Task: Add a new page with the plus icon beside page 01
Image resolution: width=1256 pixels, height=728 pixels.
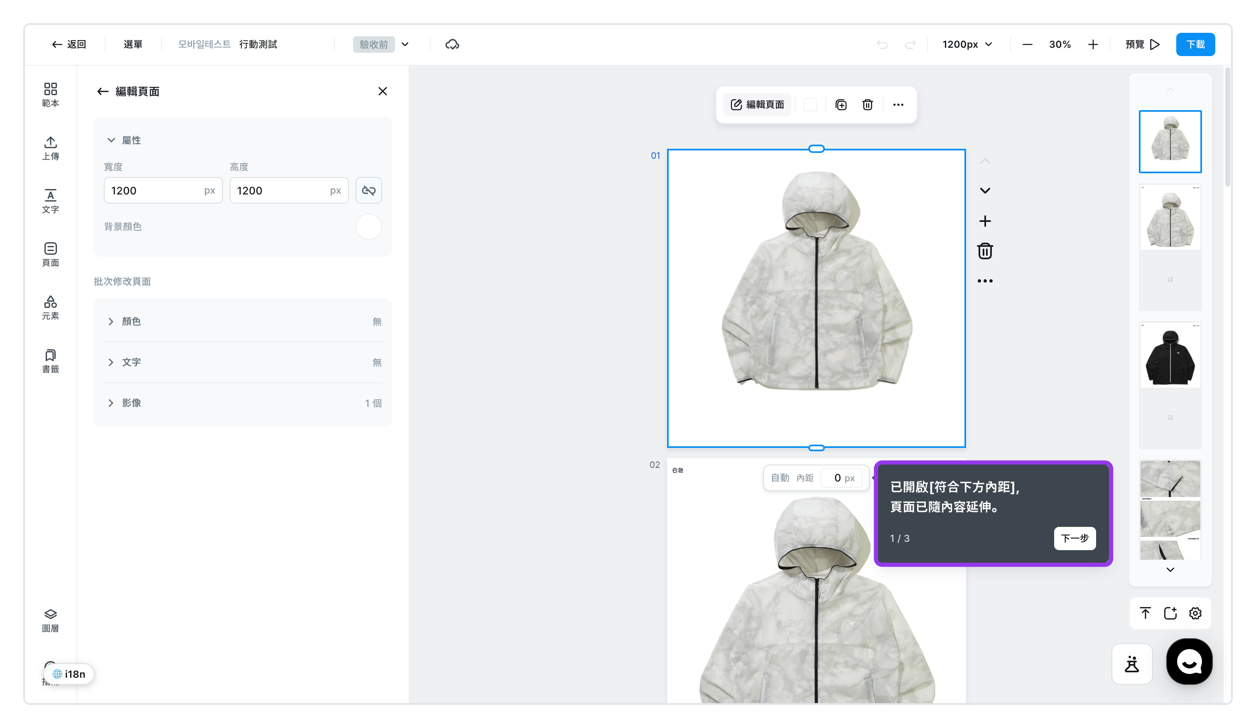Action: [x=985, y=221]
